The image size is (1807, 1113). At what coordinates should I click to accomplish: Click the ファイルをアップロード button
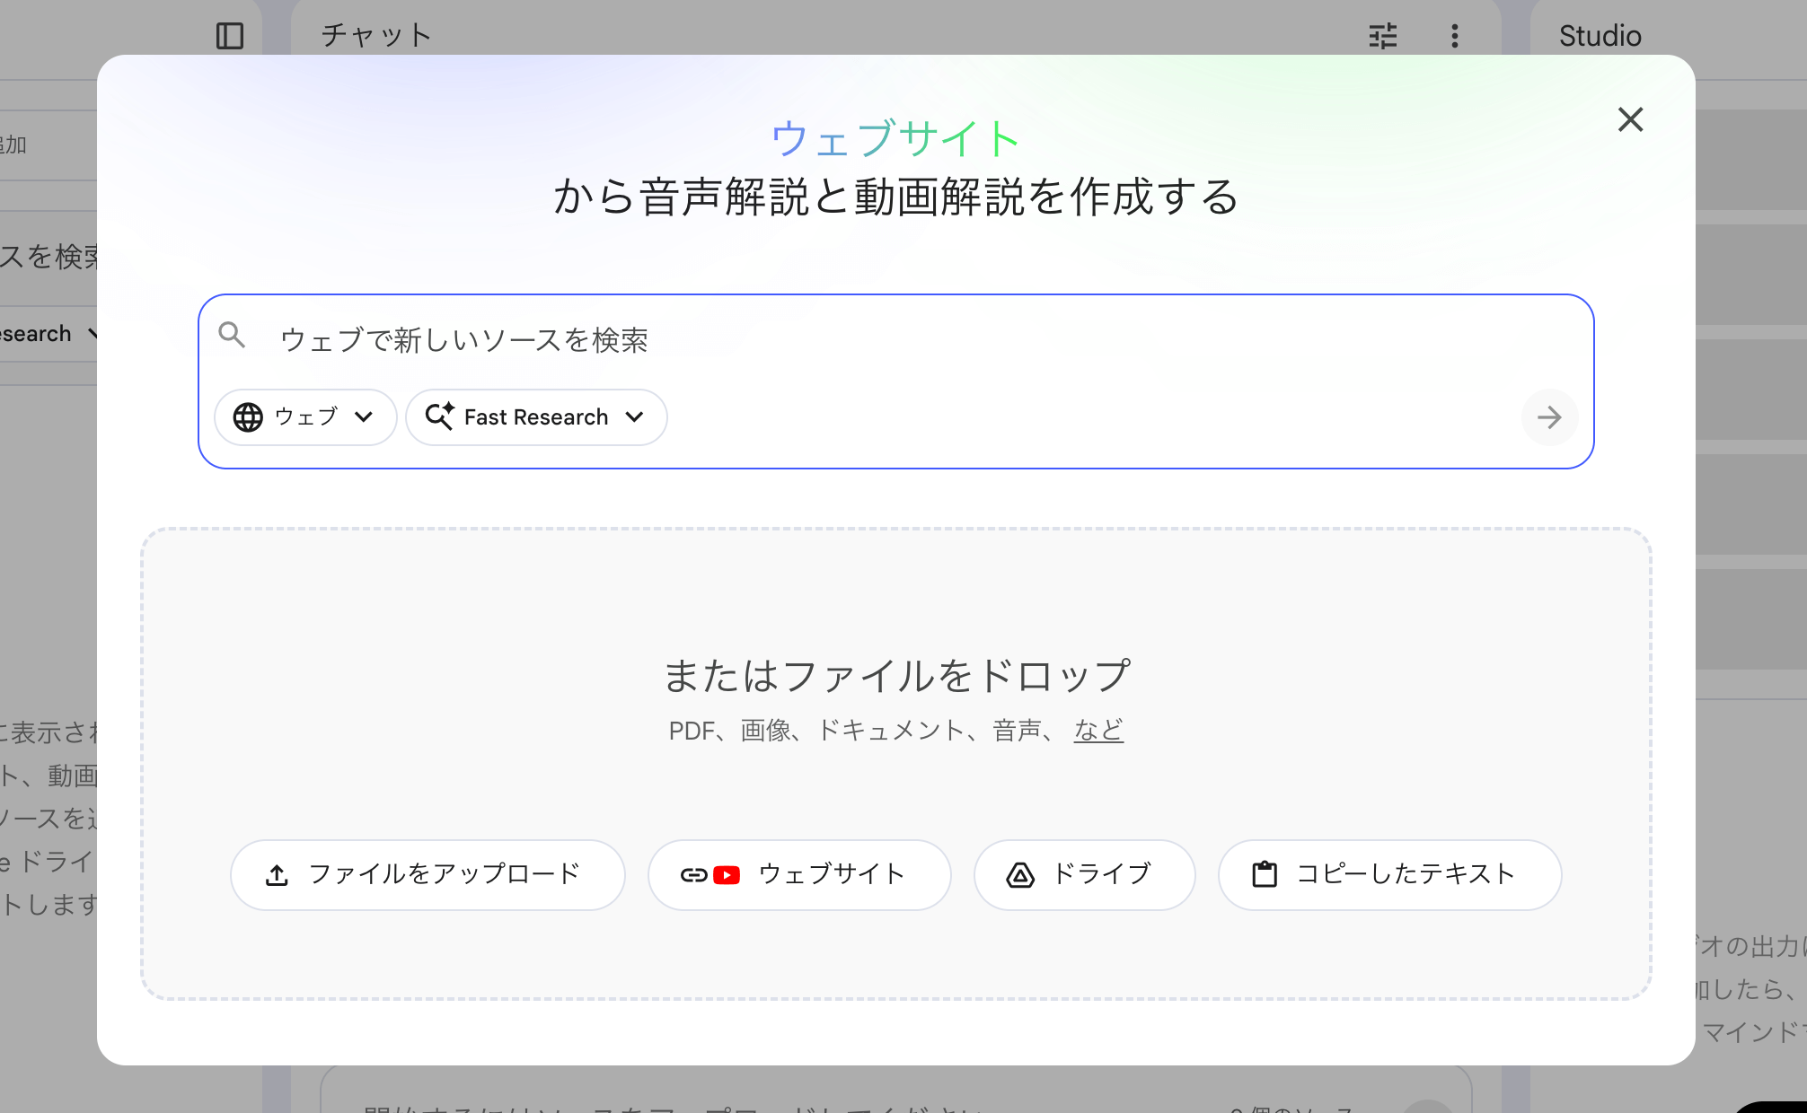tap(428, 875)
